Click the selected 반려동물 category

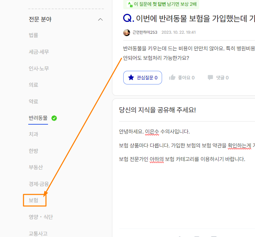click(x=38, y=118)
